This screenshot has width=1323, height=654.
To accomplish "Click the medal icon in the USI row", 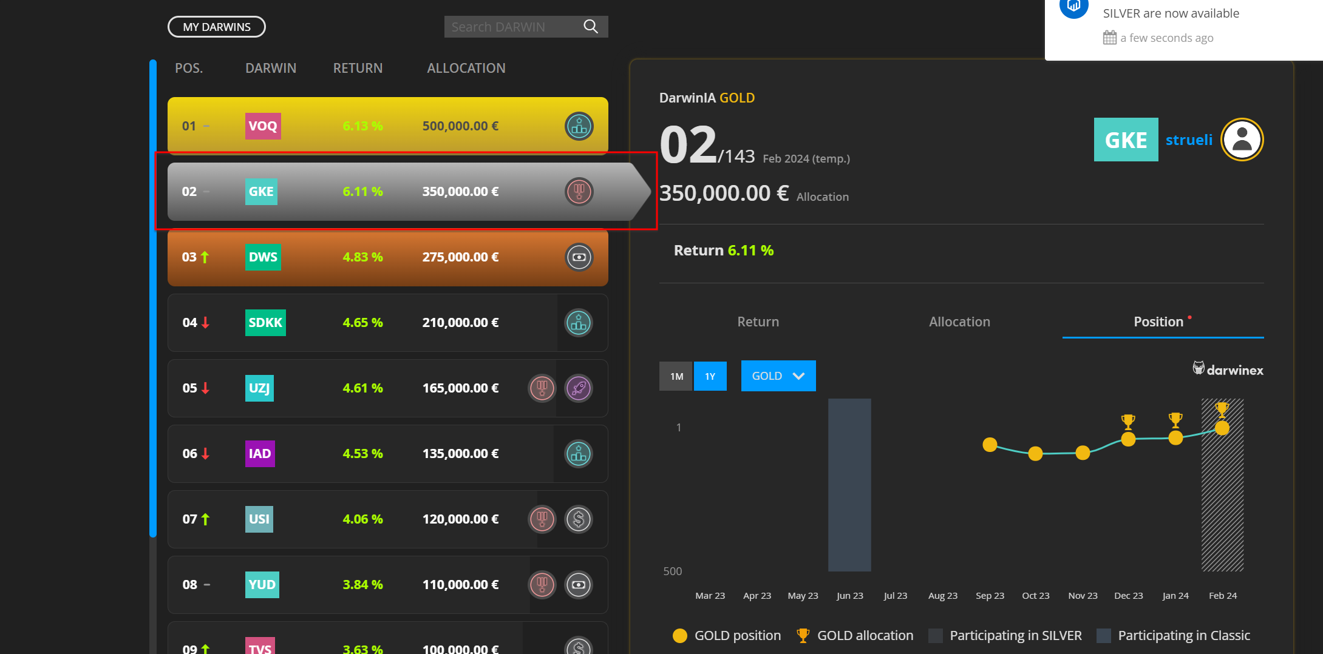I will 542,519.
